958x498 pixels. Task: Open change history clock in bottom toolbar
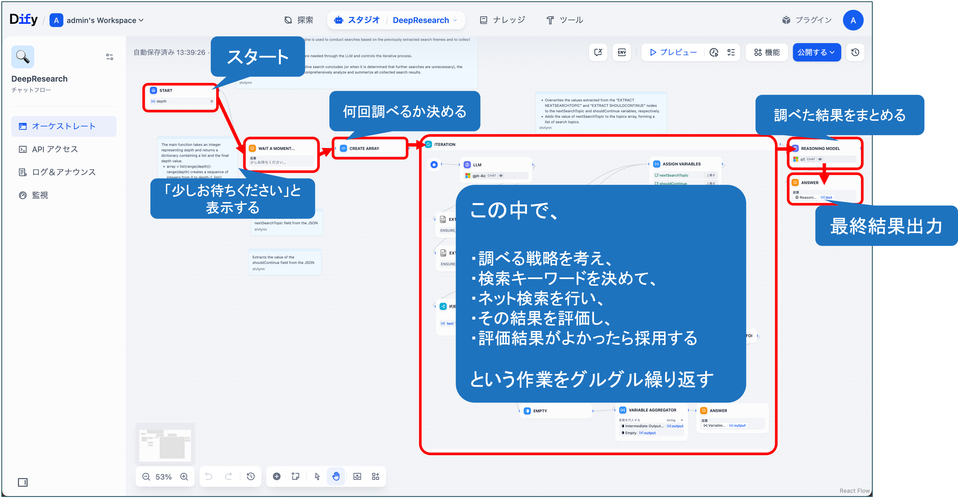click(x=251, y=477)
